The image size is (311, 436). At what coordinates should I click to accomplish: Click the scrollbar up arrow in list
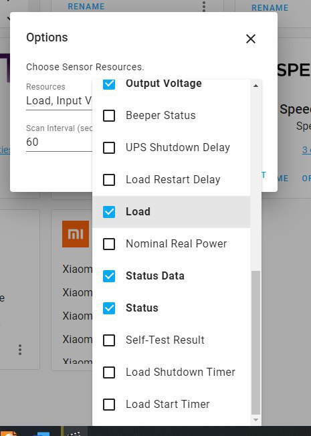coord(255,86)
